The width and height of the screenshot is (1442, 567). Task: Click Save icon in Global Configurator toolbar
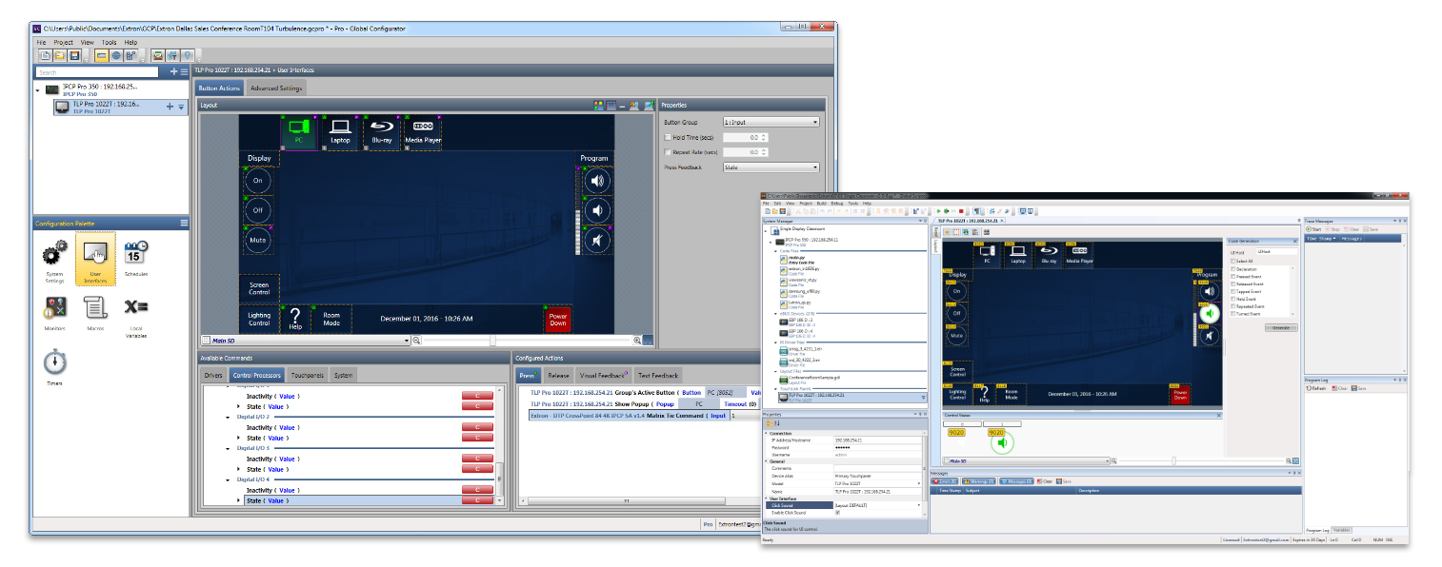coord(73,56)
